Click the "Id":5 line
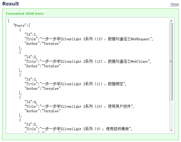 click(x=31, y=124)
